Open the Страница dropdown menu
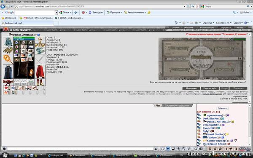The image size is (253, 158). (x=208, y=23)
